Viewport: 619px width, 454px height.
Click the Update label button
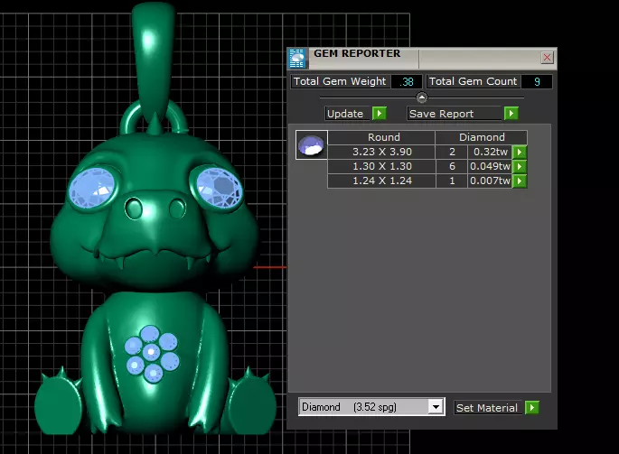pos(348,114)
